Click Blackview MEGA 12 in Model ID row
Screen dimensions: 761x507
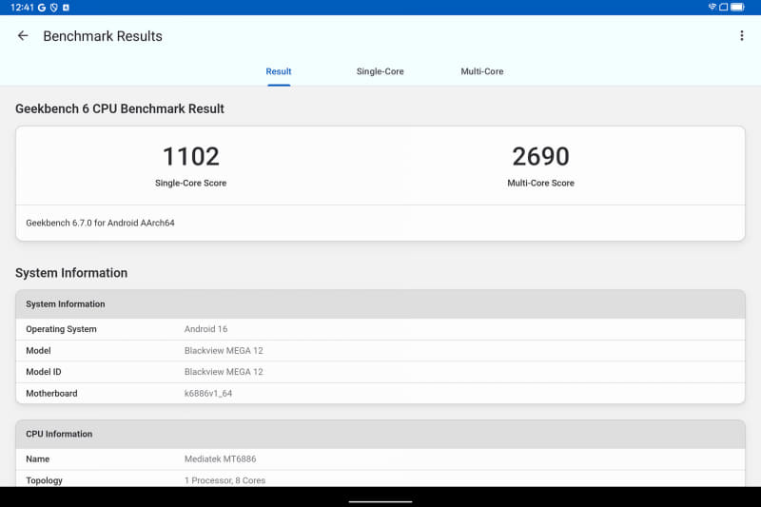(224, 372)
